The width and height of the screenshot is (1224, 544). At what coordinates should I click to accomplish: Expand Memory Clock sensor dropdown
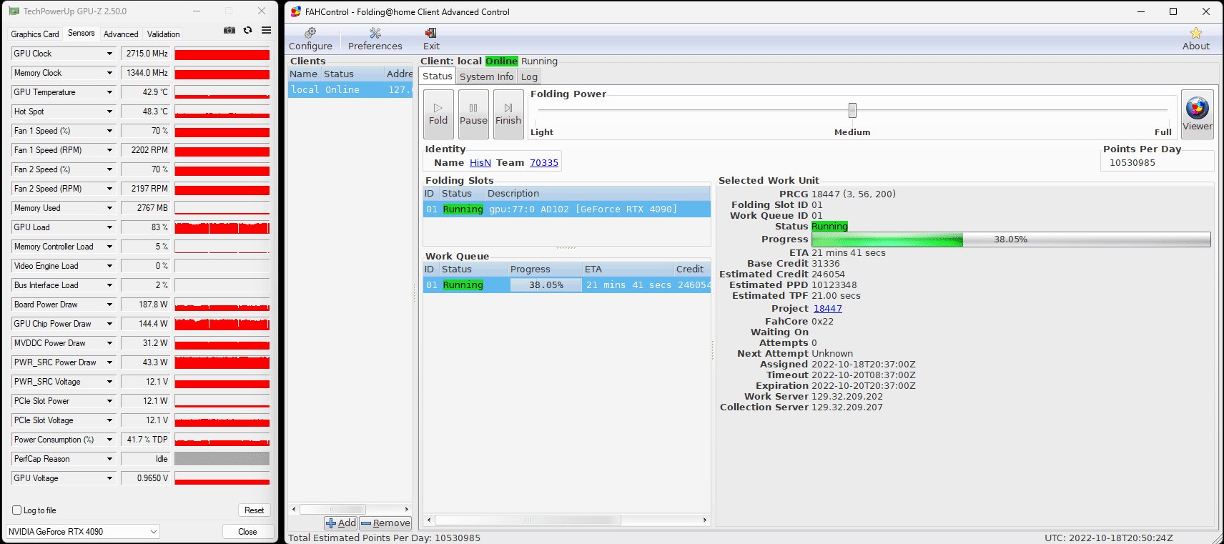[x=109, y=73]
